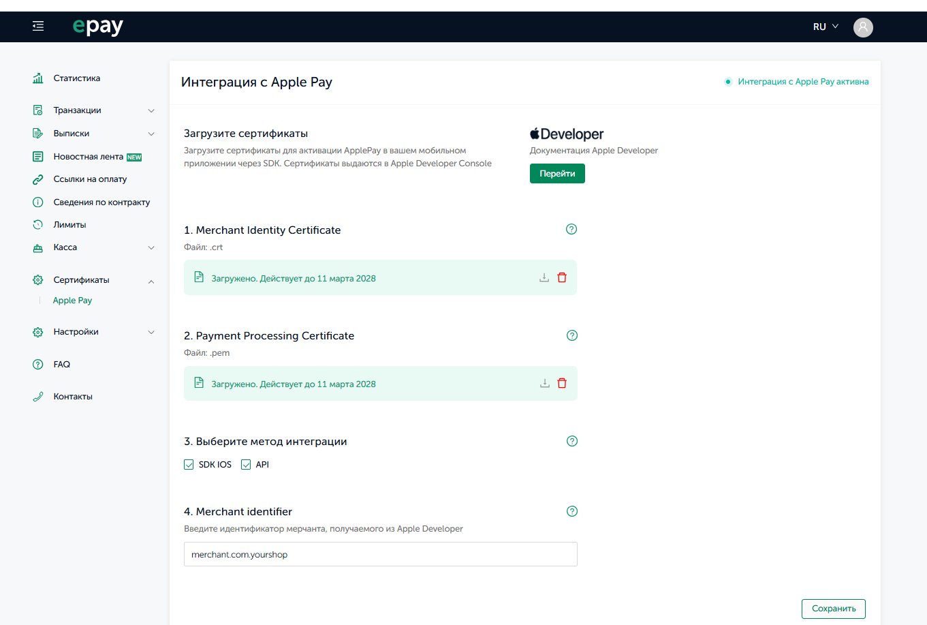
Task: Click the Сохранить button
Action: coord(834,609)
